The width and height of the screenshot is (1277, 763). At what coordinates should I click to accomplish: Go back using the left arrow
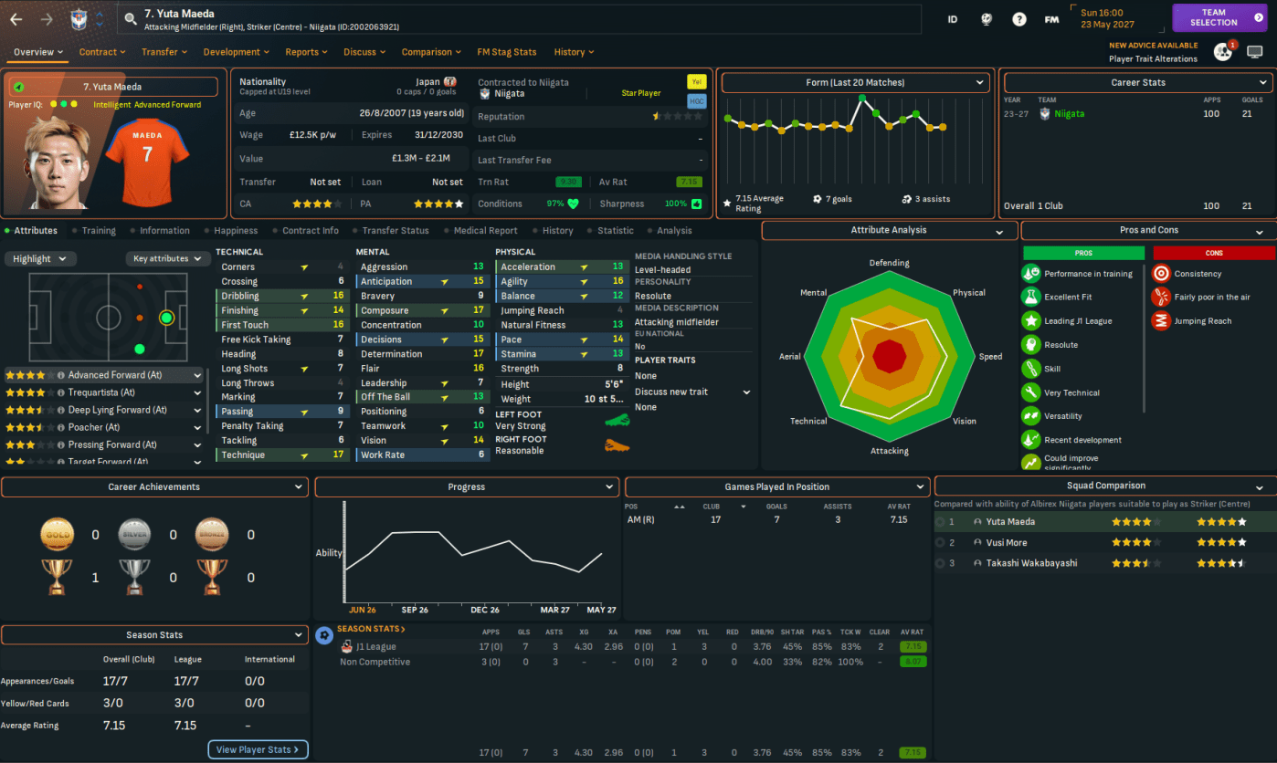click(16, 19)
